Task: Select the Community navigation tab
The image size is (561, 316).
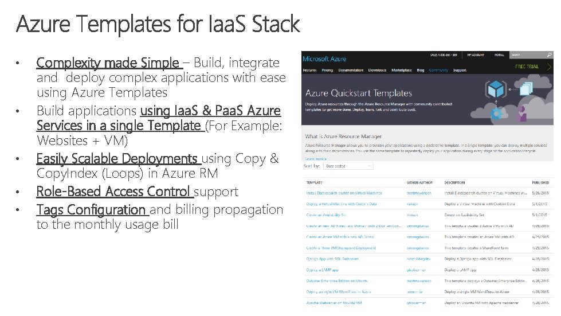Action: click(x=438, y=70)
